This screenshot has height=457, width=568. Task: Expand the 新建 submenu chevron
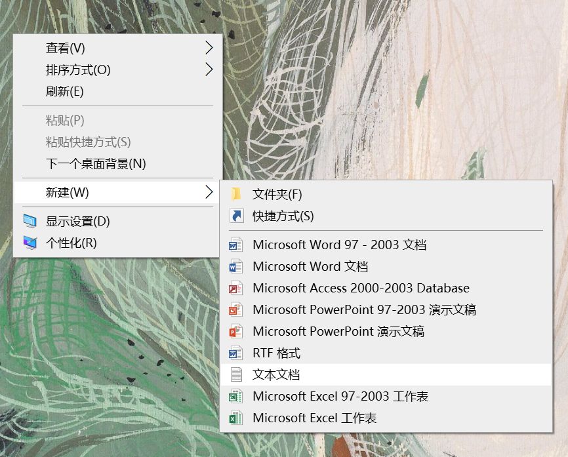[209, 191]
